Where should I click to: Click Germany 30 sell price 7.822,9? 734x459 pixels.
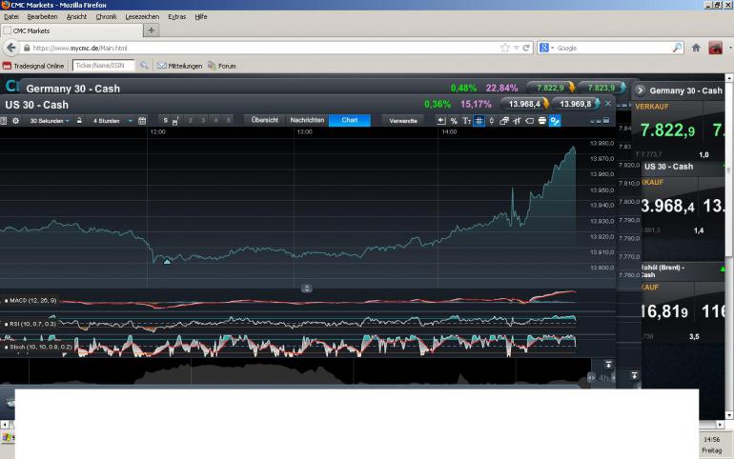[550, 88]
